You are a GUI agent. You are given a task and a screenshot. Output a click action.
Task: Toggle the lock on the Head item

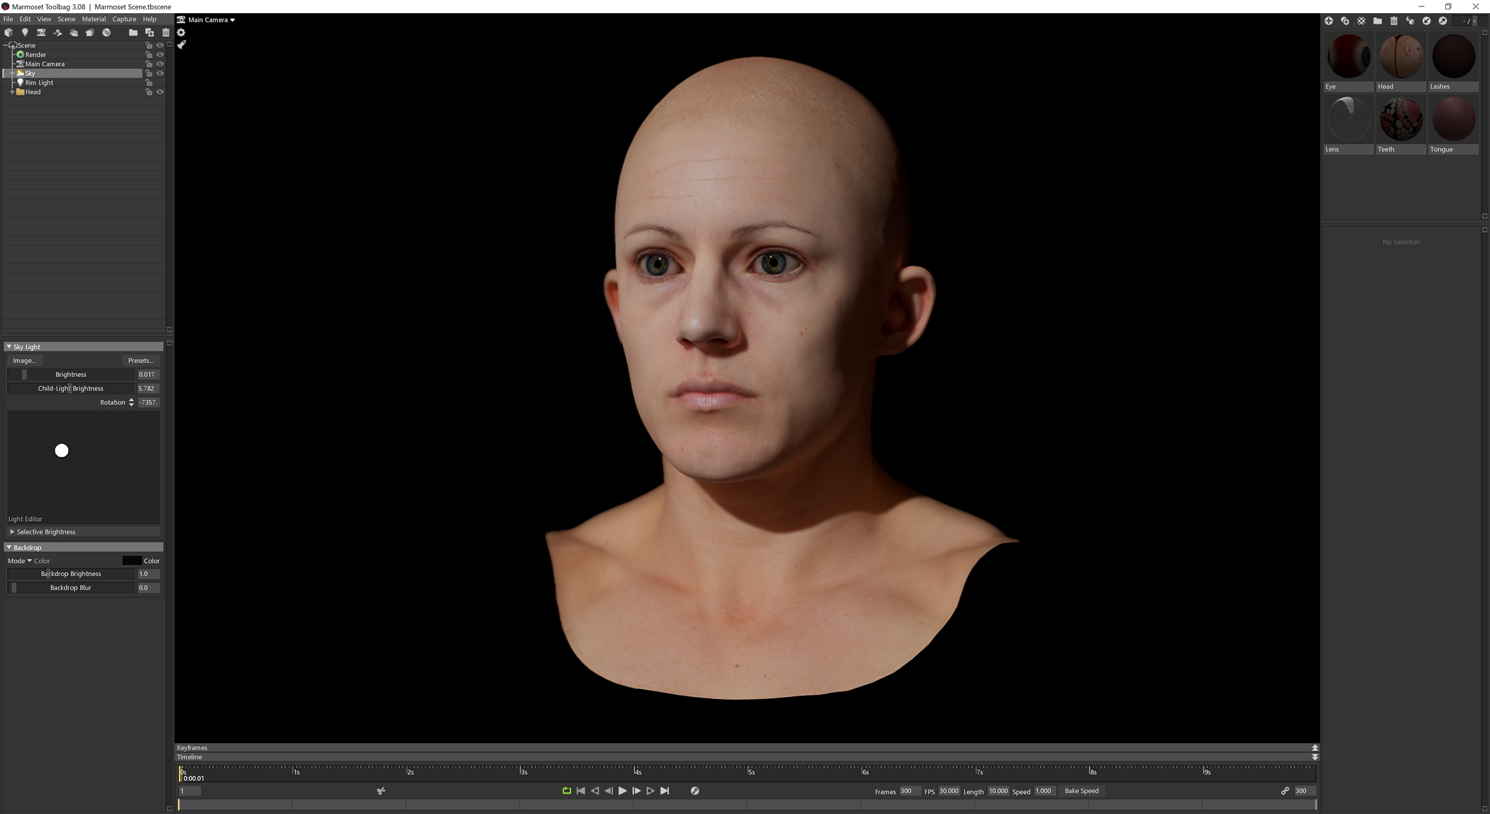[x=149, y=92]
